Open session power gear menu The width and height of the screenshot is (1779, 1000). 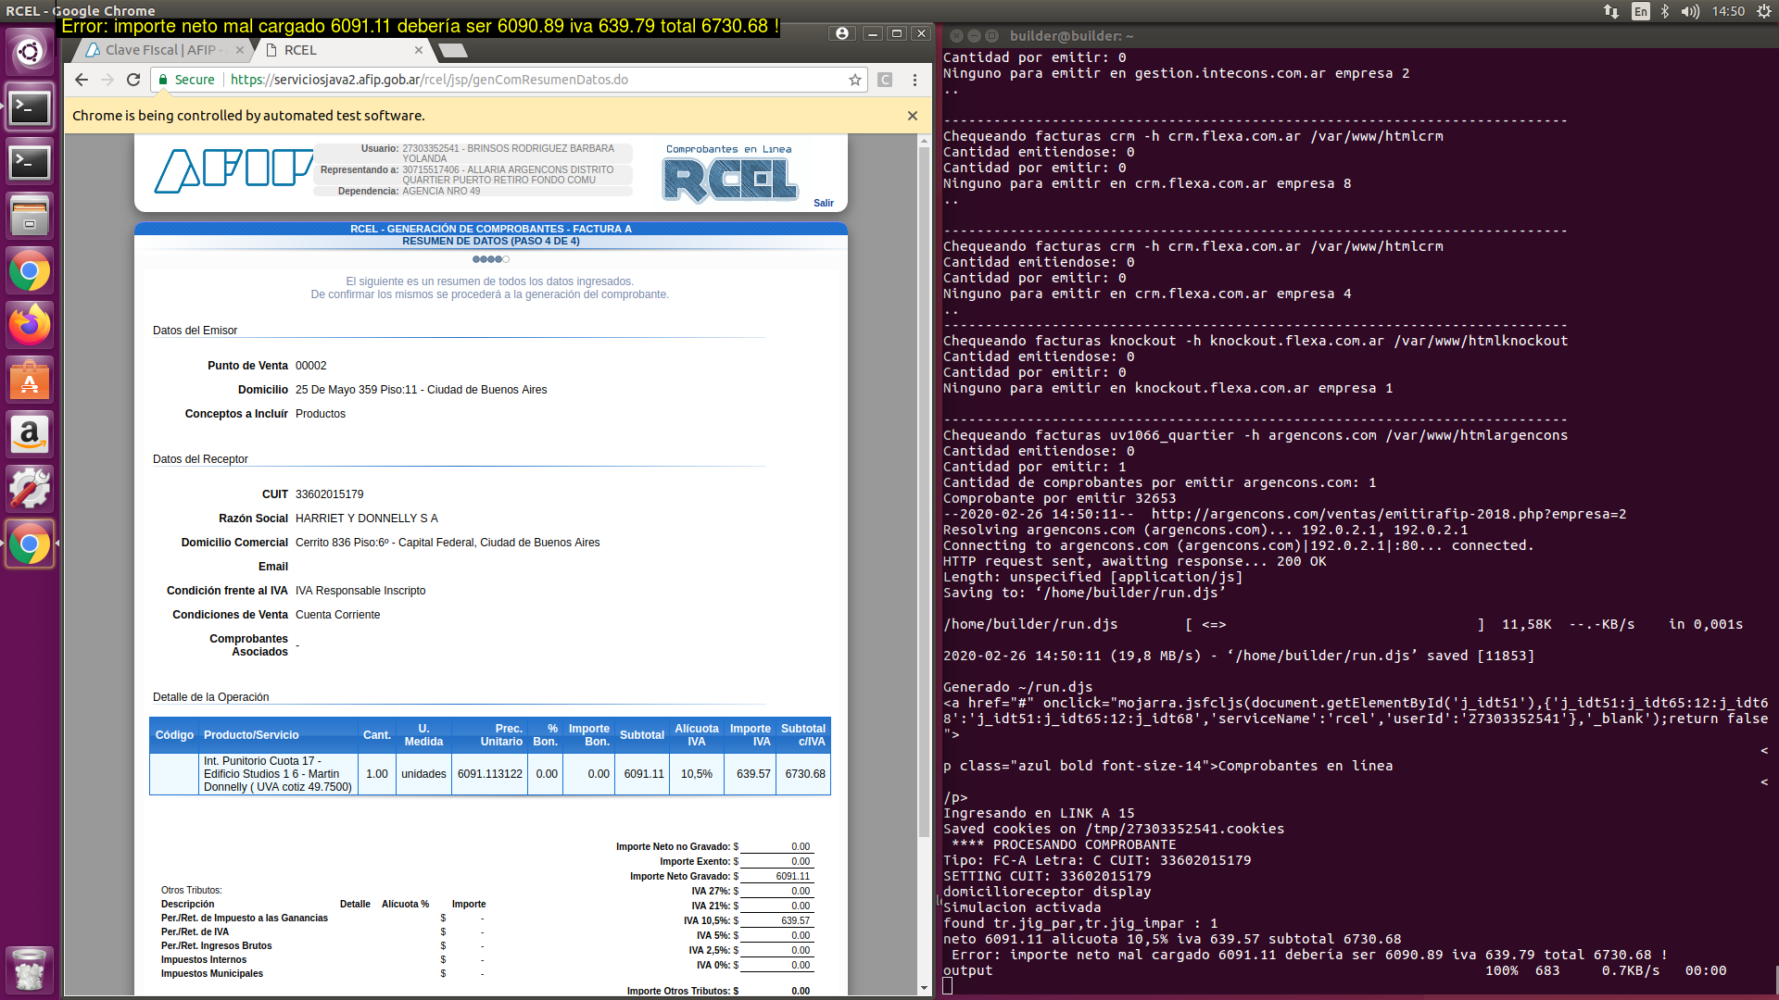(x=1764, y=11)
